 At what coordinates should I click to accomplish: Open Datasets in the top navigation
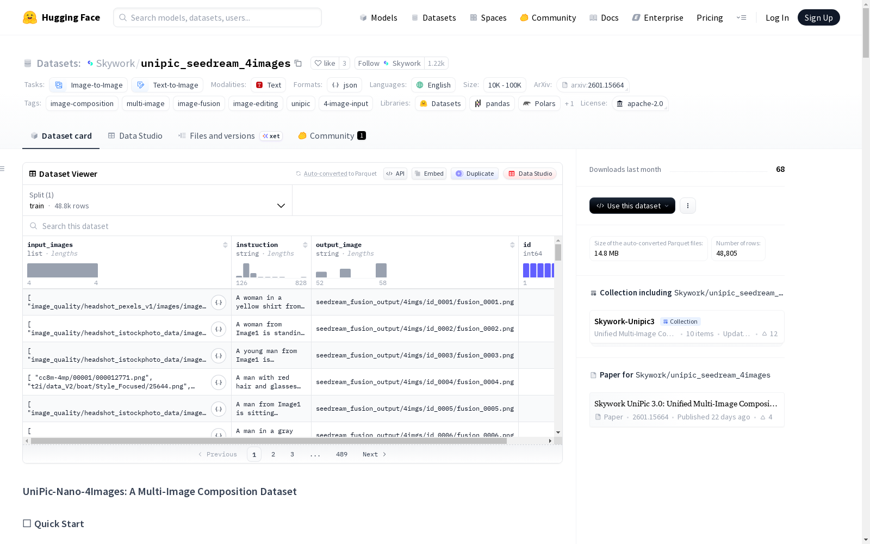433,17
